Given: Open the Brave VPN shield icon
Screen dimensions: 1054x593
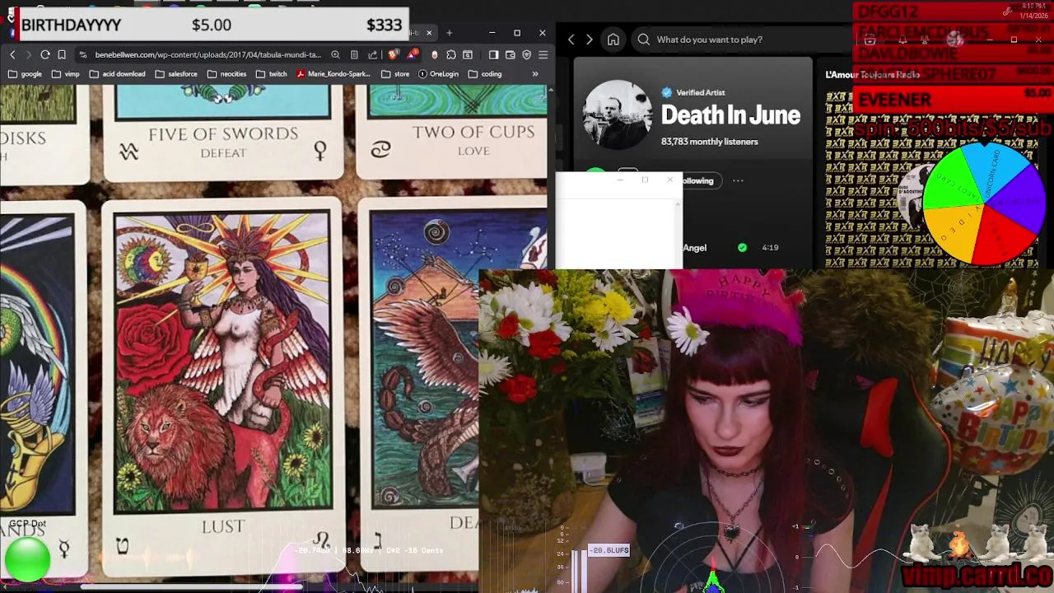Looking at the screenshot, I should pos(527,54).
